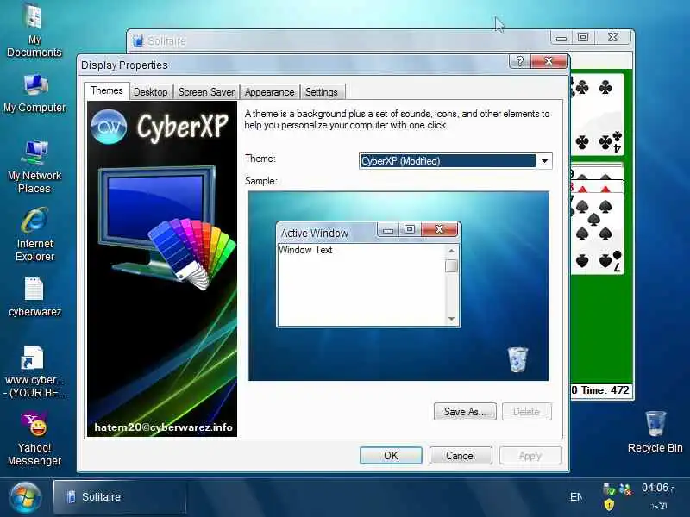Click the Time: 472 status in Solitaire
The width and height of the screenshot is (690, 517).
pyautogui.click(x=605, y=390)
